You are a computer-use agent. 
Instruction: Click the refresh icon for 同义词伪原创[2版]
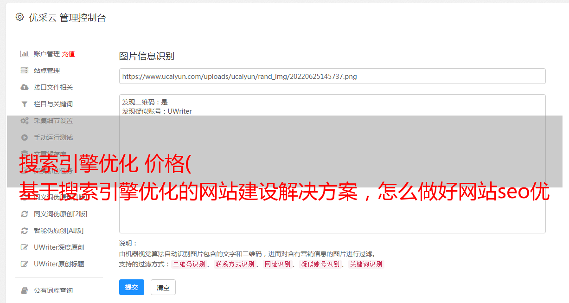tap(25, 214)
